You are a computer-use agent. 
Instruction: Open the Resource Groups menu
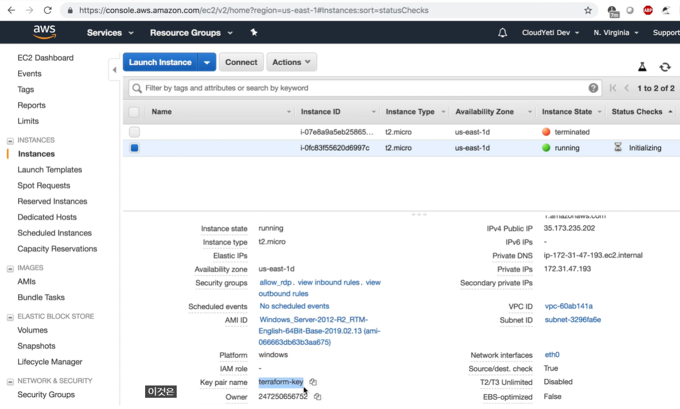click(191, 33)
